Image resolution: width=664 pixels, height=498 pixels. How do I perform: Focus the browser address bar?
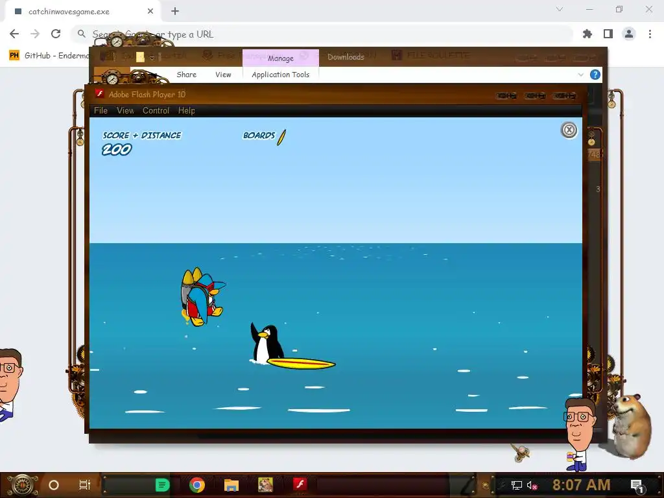click(322, 34)
